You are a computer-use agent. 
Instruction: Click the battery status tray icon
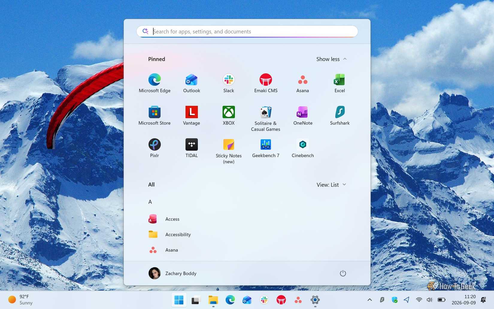coord(441,300)
